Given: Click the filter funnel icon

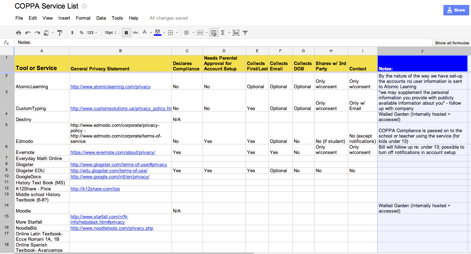Looking at the screenshot, I should (x=245, y=33).
